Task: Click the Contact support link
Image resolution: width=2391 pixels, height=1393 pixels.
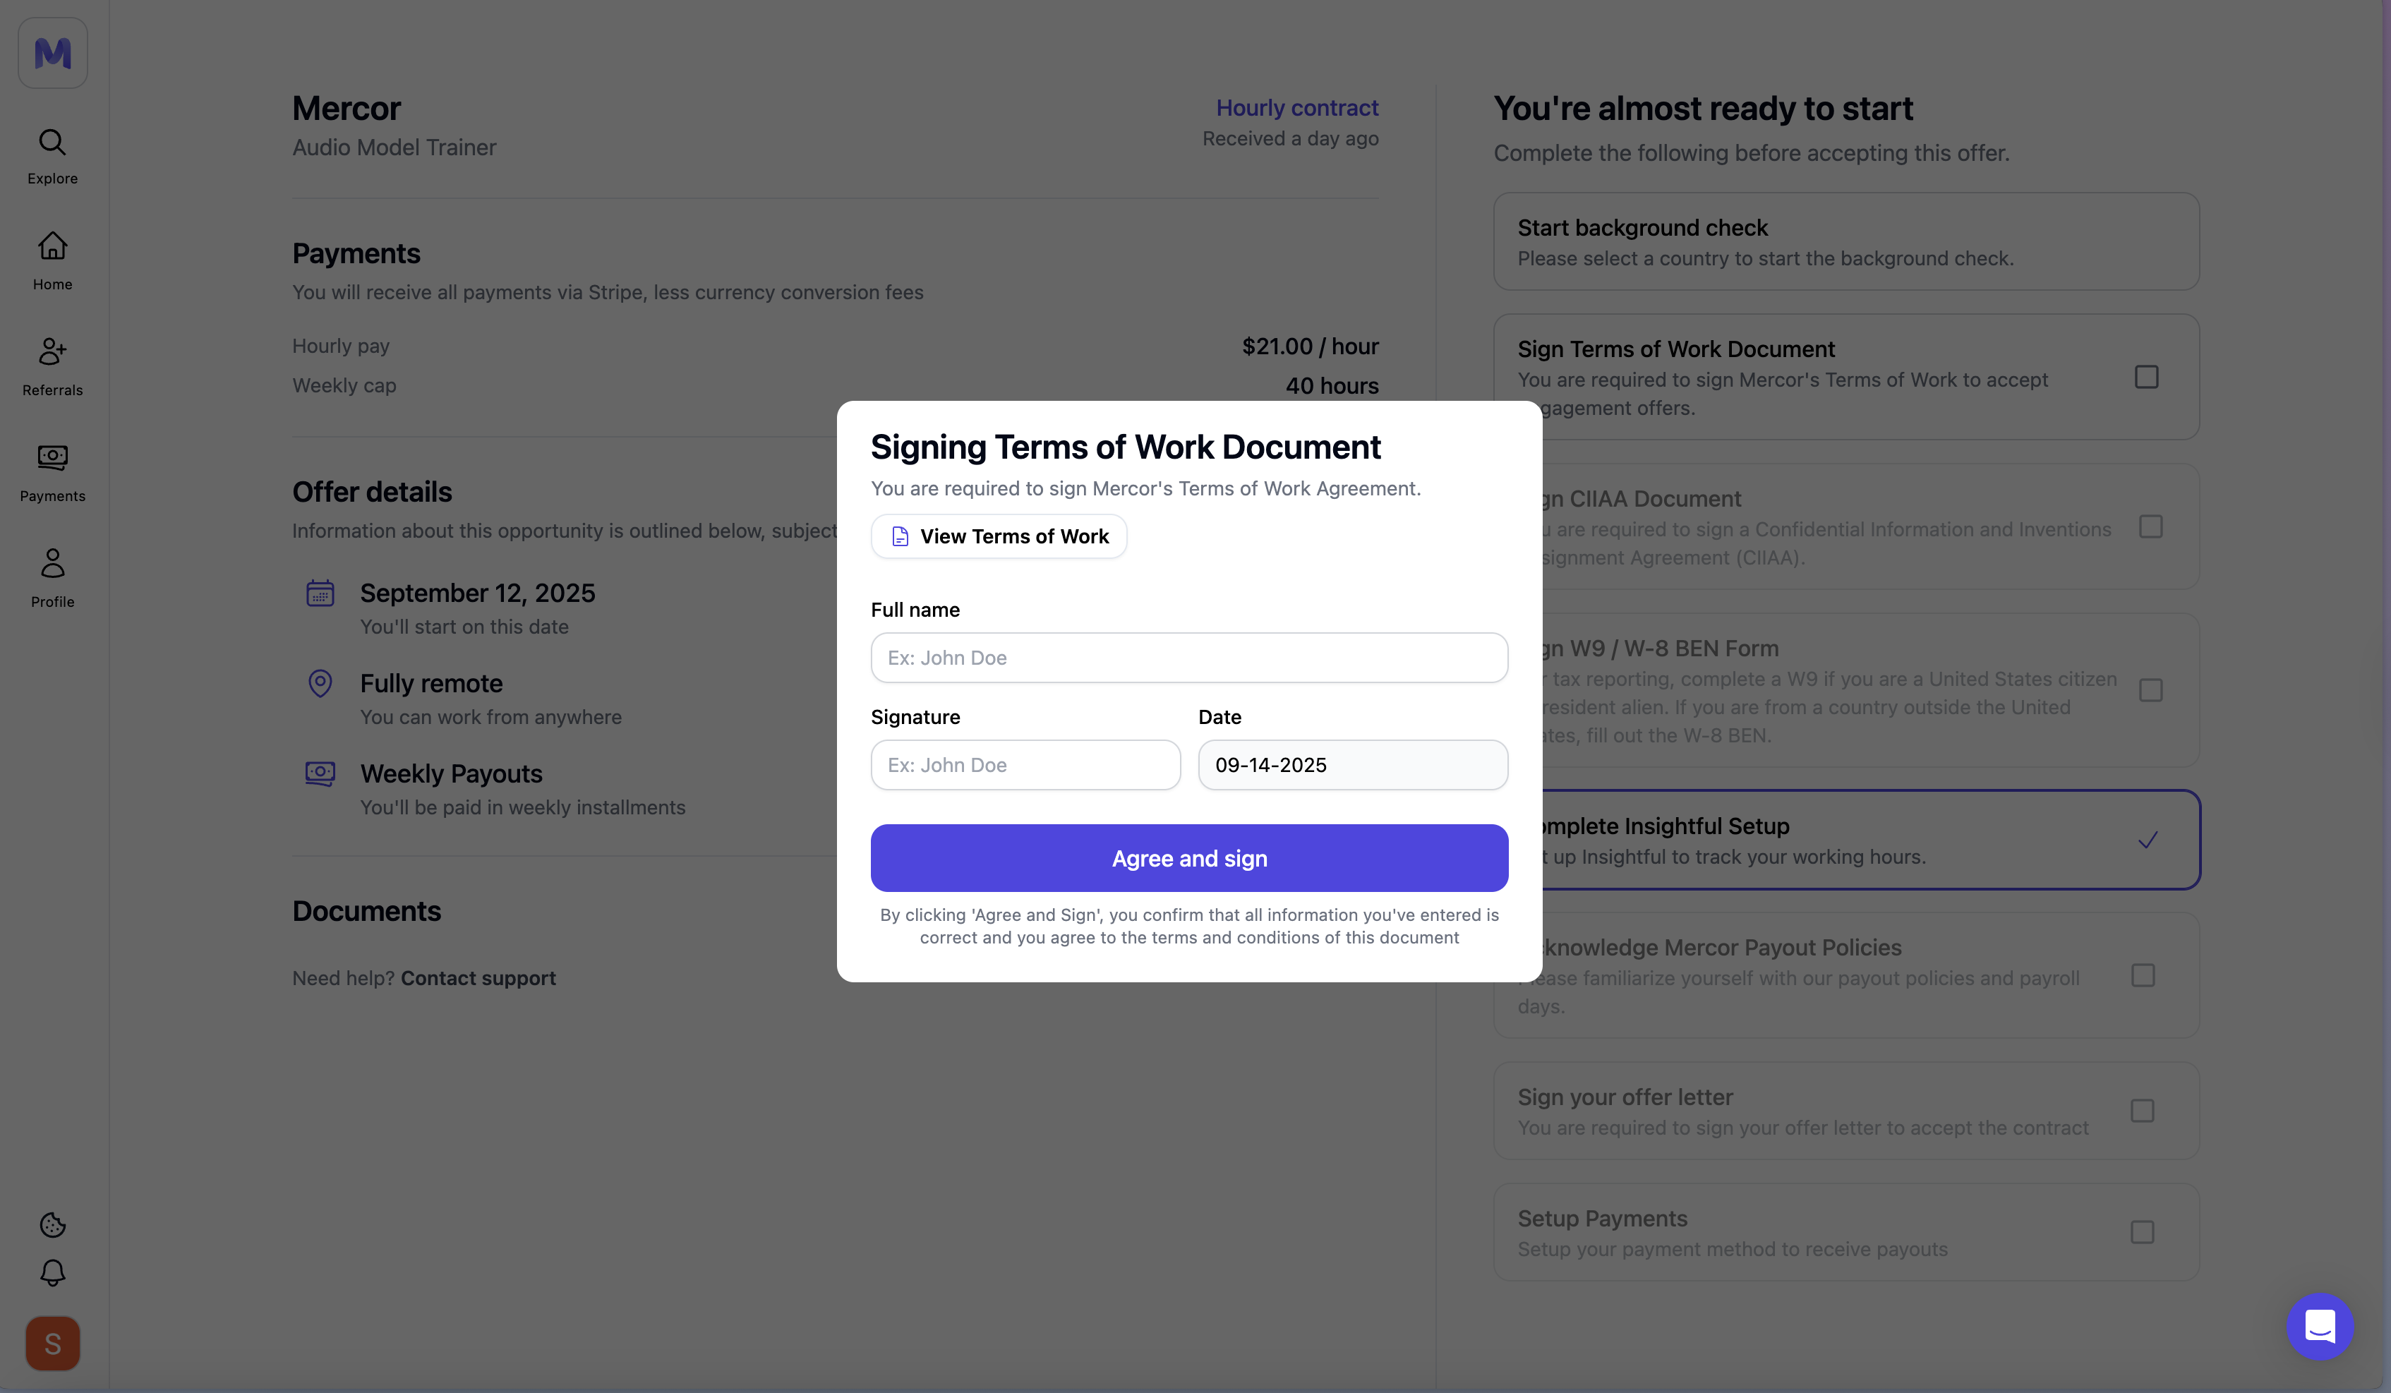Action: click(x=478, y=978)
